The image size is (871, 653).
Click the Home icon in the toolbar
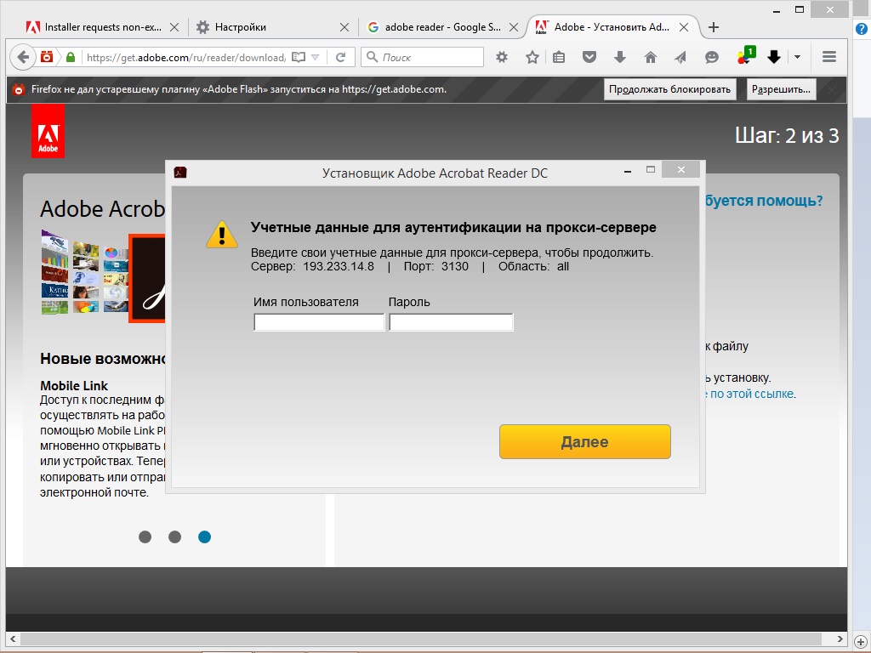[x=649, y=57]
